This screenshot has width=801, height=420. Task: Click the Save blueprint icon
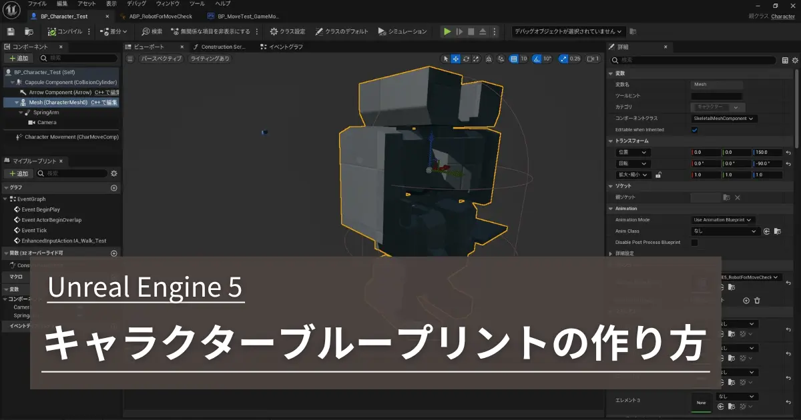tap(11, 31)
